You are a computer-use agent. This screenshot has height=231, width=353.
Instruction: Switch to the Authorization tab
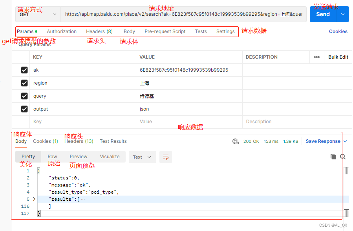pos(62,31)
